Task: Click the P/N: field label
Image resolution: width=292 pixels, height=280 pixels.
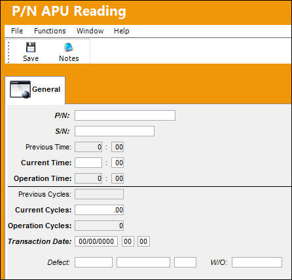Action: click(x=62, y=115)
